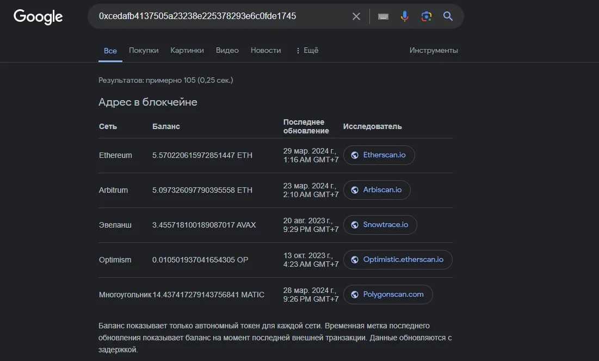This screenshot has height=361, width=599.
Task: Start voice search with microphone icon
Action: tap(405, 16)
